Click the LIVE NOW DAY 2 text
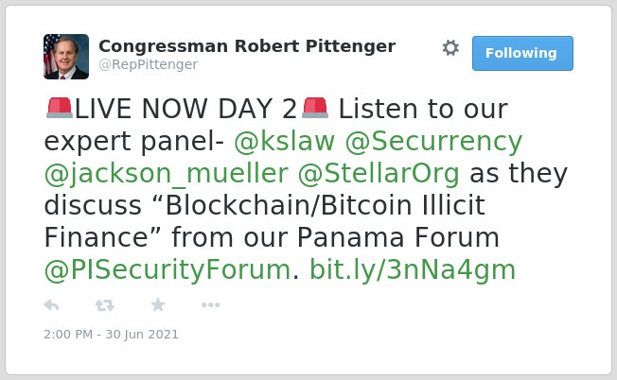The image size is (617, 380). pos(185,109)
